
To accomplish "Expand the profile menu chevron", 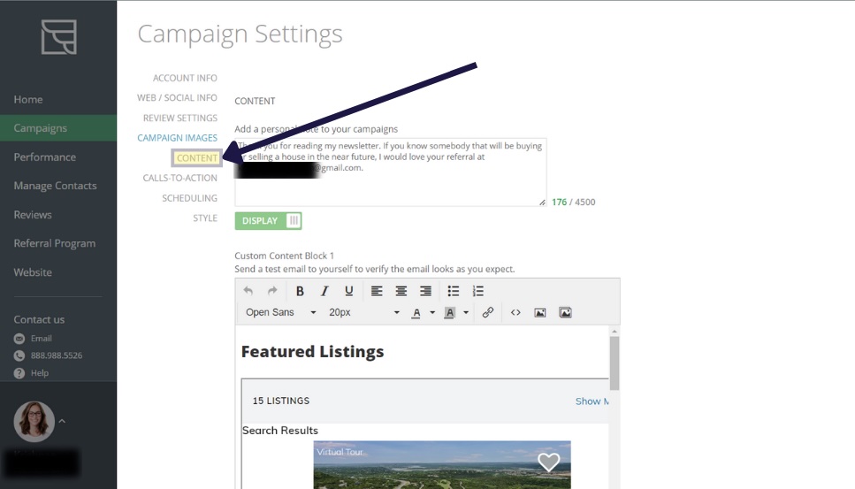I will coord(62,421).
